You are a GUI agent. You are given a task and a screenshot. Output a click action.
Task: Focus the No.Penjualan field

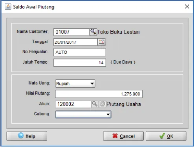(80, 52)
